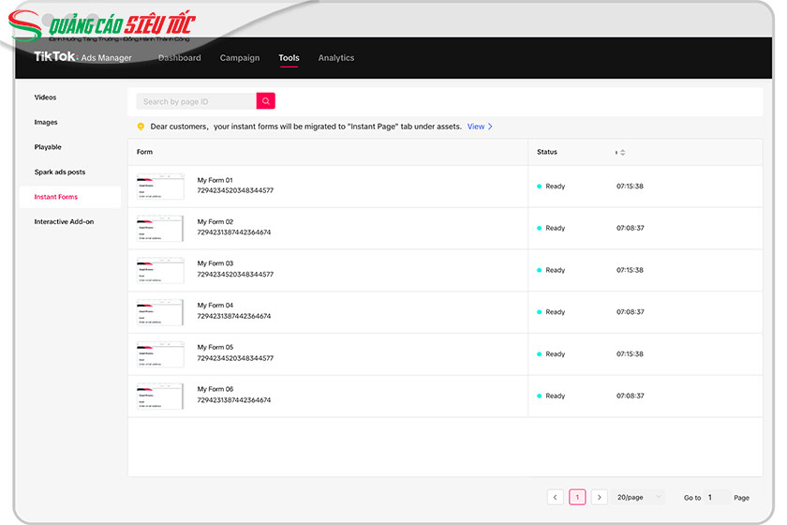The image size is (787, 525).
Task: Select page 1 button in pagination
Action: tap(577, 497)
